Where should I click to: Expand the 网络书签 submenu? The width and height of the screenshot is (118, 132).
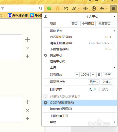tap(80, 31)
